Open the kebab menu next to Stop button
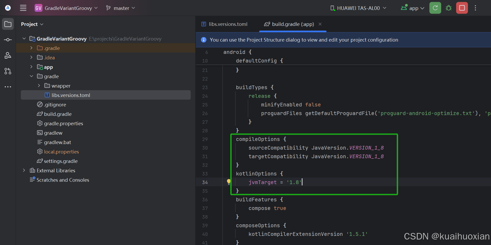Viewport: 491px width, 245px height. tap(475, 8)
